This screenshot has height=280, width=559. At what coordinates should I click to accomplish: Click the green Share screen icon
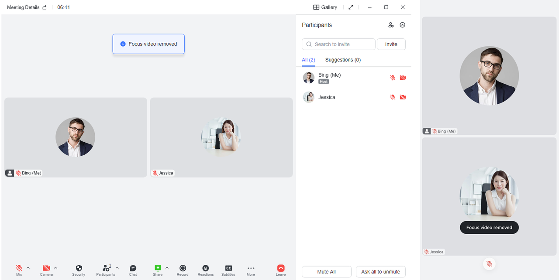coord(158,268)
